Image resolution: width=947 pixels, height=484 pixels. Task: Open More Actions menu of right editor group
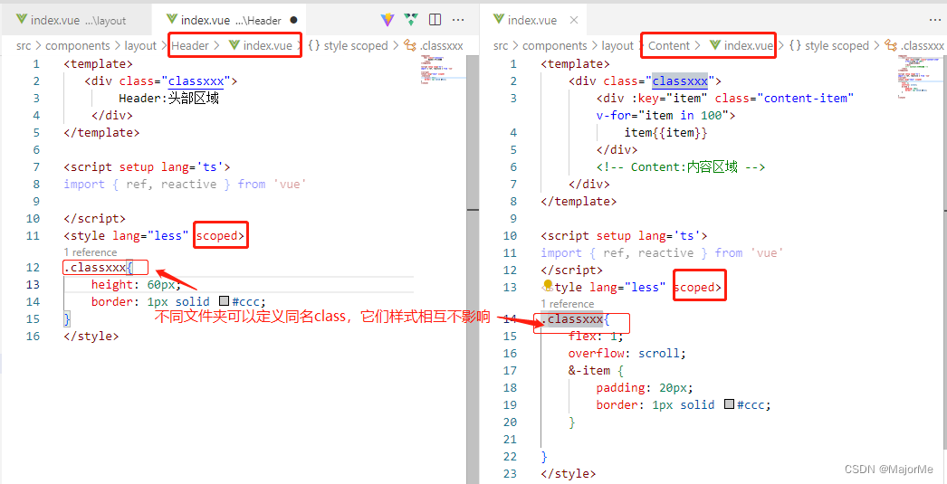[935, 20]
